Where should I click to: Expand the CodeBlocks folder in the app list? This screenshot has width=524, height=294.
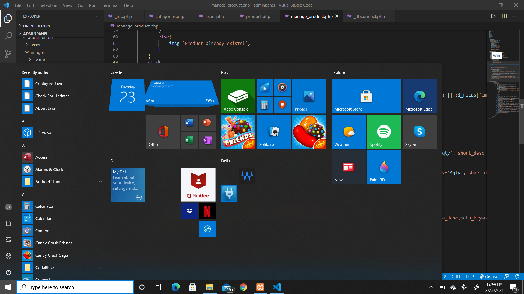pos(100,267)
